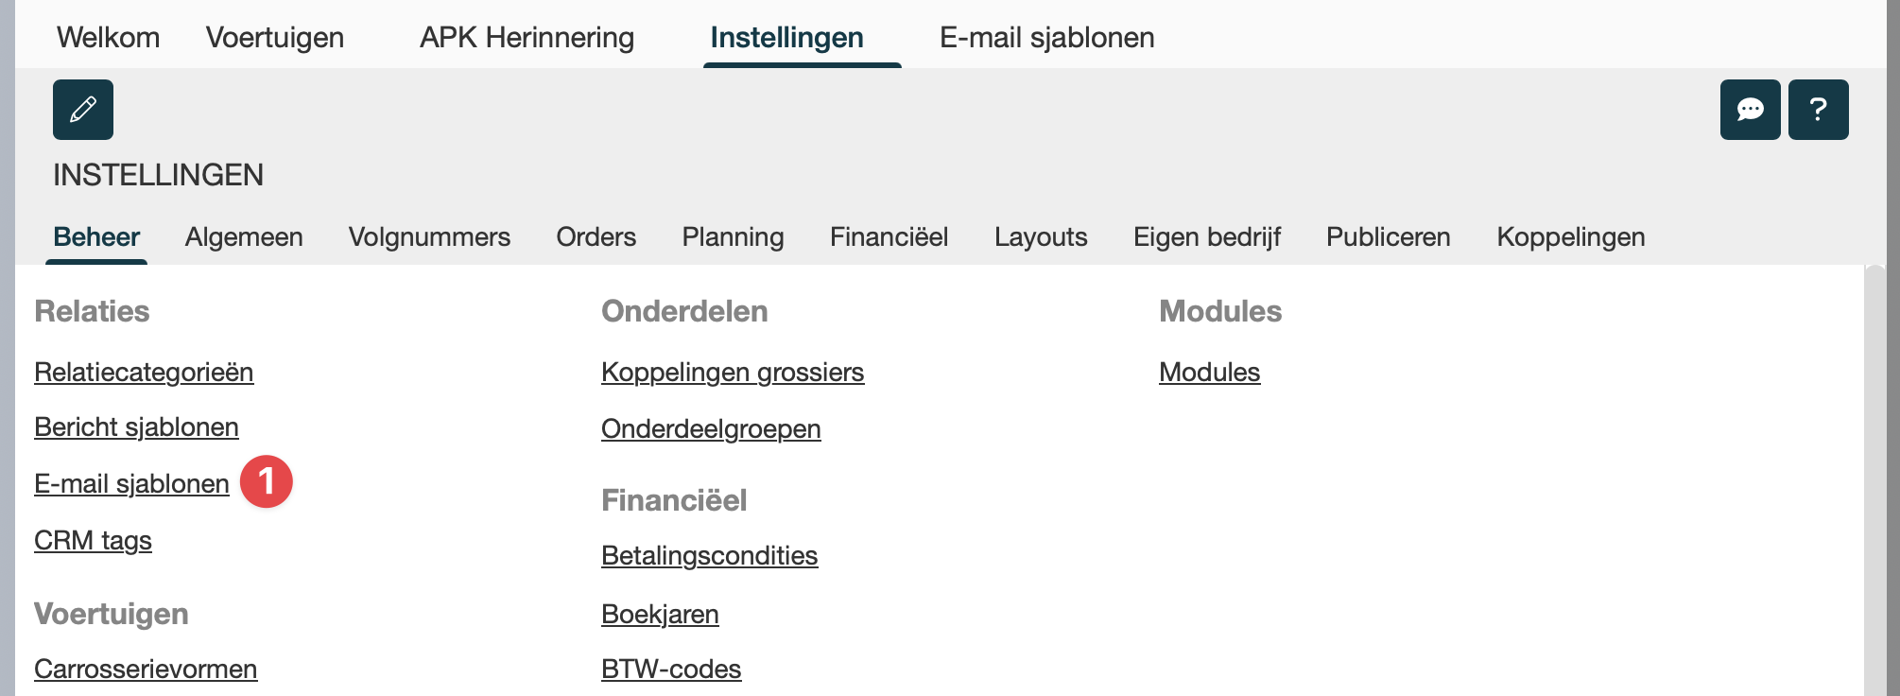1900x696 pixels.
Task: Click the question mark help icon
Action: [1818, 110]
